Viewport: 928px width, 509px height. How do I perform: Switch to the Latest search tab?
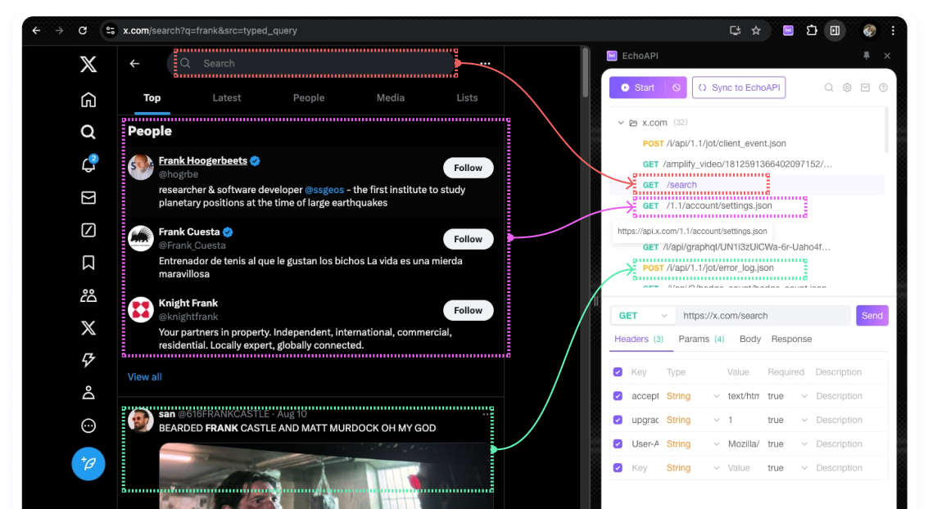pos(227,97)
